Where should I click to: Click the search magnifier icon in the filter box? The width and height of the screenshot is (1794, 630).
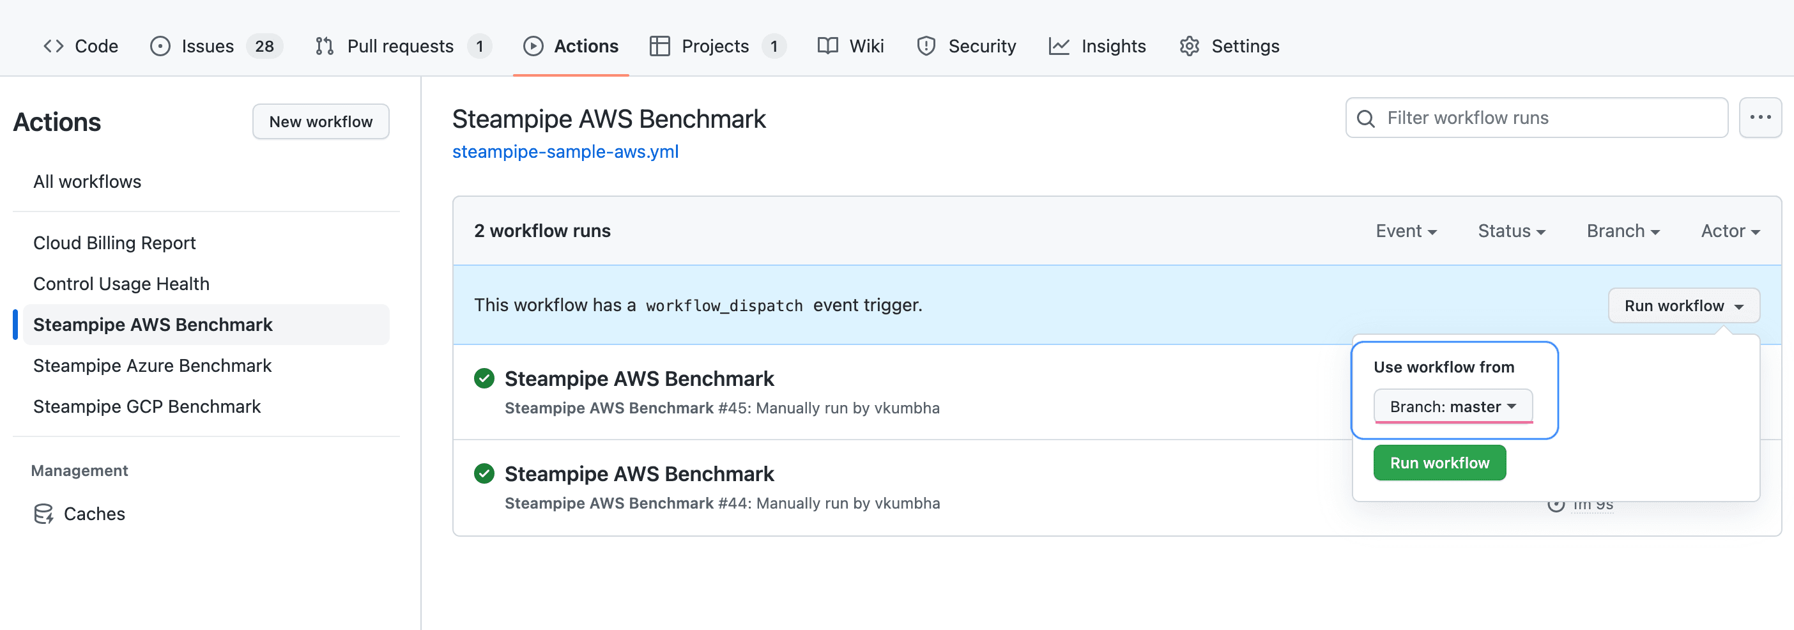point(1366,118)
